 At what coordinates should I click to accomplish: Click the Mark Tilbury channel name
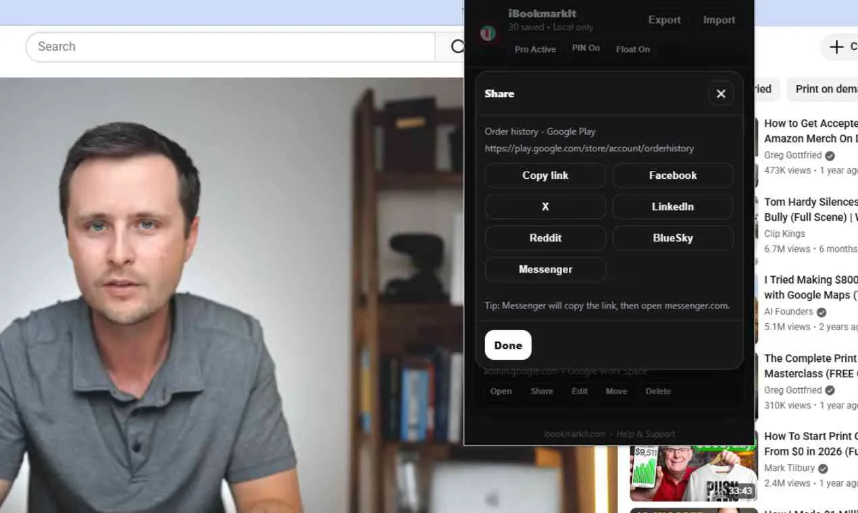[790, 468]
